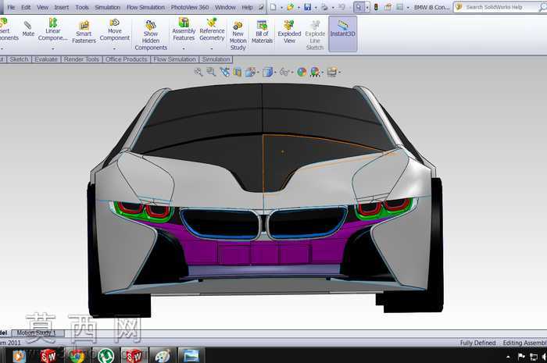Open uTorrent from the taskbar
Image resolution: width=547 pixels, height=363 pixels.
105,356
